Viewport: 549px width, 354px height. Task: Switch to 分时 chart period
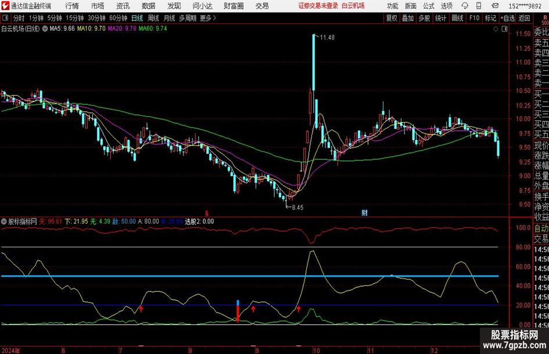(x=19, y=18)
